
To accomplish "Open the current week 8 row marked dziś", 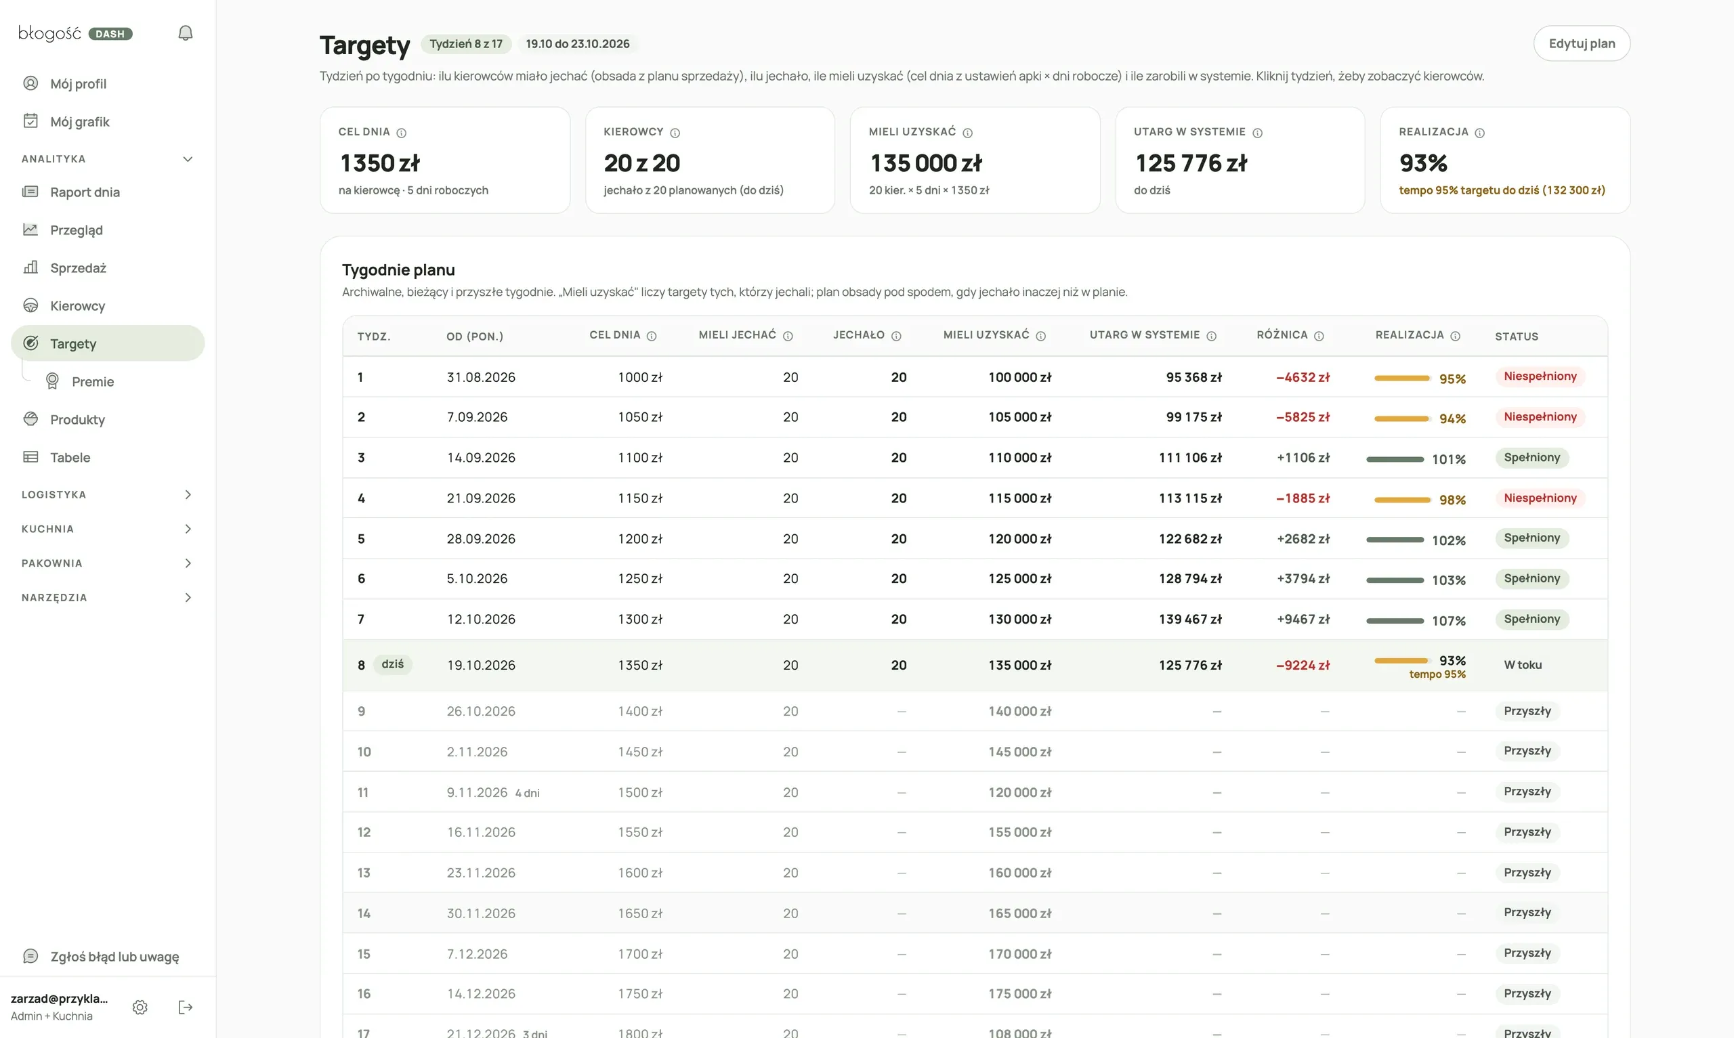I will (975, 665).
